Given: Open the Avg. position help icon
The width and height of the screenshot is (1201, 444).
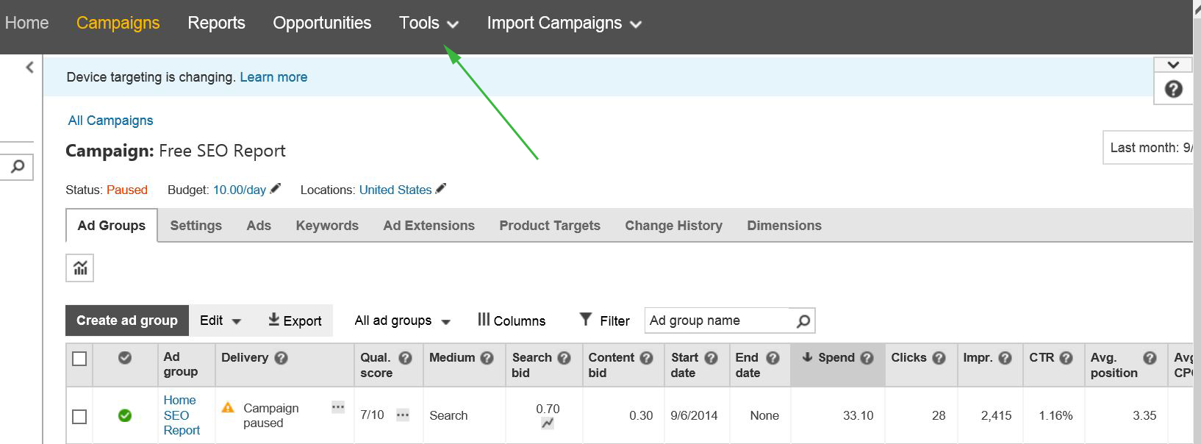Looking at the screenshot, I should pos(1150,358).
